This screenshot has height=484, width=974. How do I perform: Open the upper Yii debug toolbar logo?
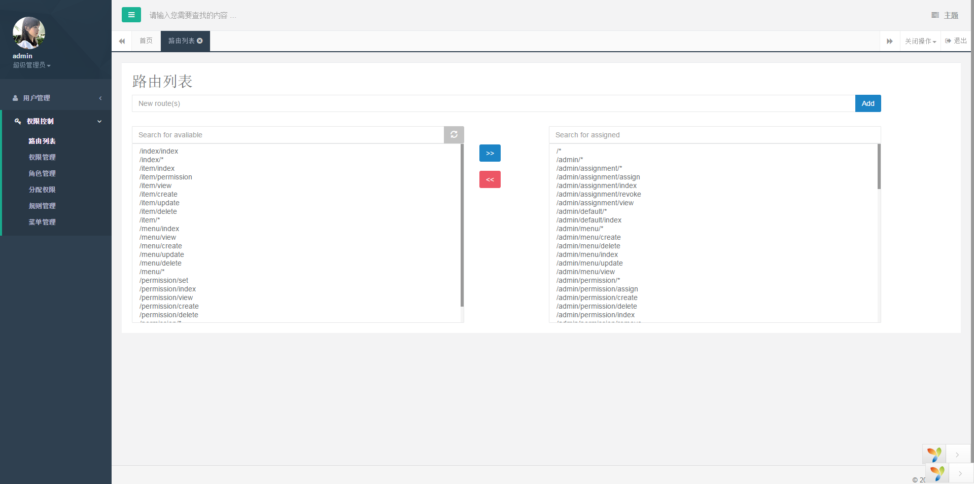tap(934, 454)
